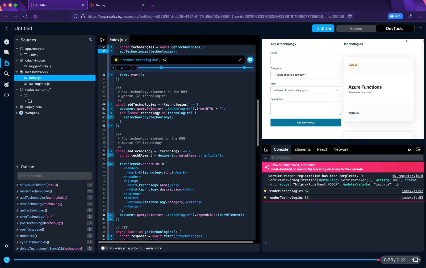Open the comments panel icon

tap(7, 53)
